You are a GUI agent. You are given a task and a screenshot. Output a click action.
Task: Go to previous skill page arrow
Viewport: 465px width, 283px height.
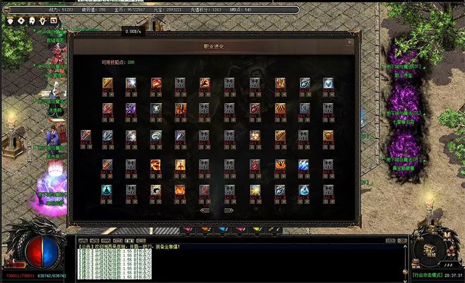pyautogui.click(x=204, y=211)
